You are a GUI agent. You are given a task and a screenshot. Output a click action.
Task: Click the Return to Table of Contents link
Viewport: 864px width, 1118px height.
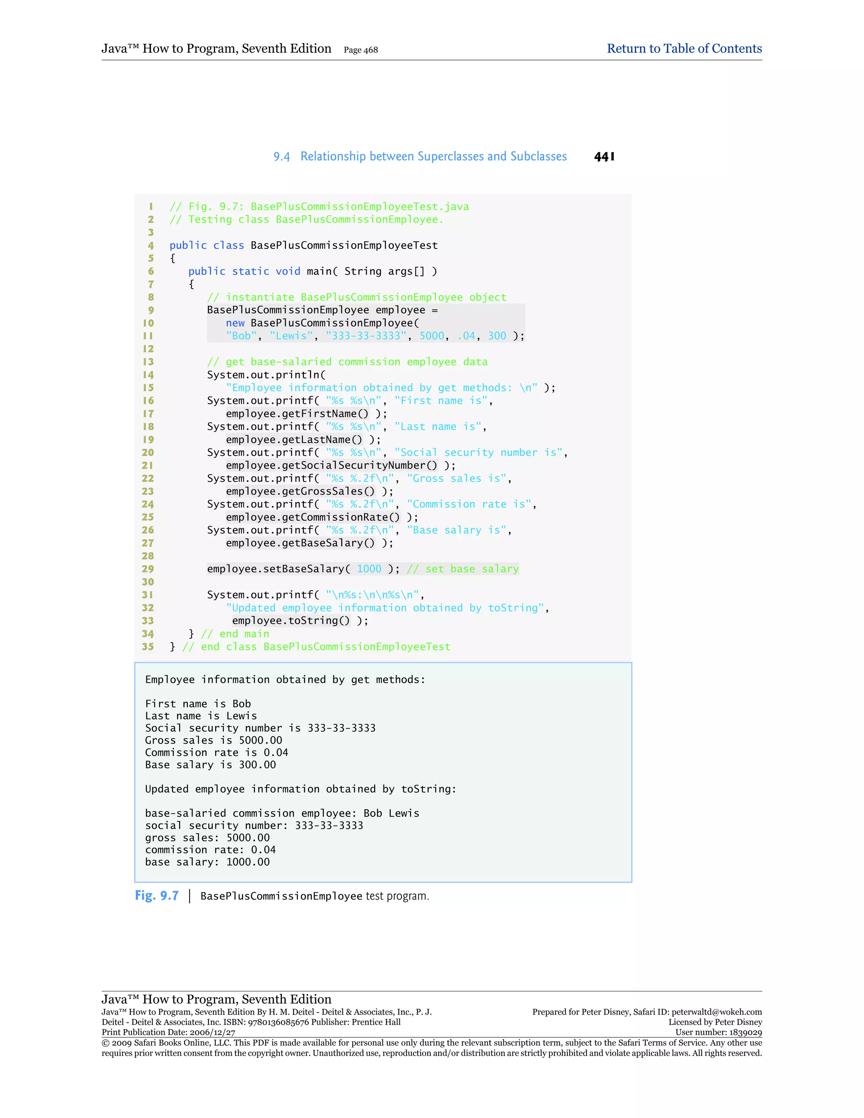pos(684,49)
